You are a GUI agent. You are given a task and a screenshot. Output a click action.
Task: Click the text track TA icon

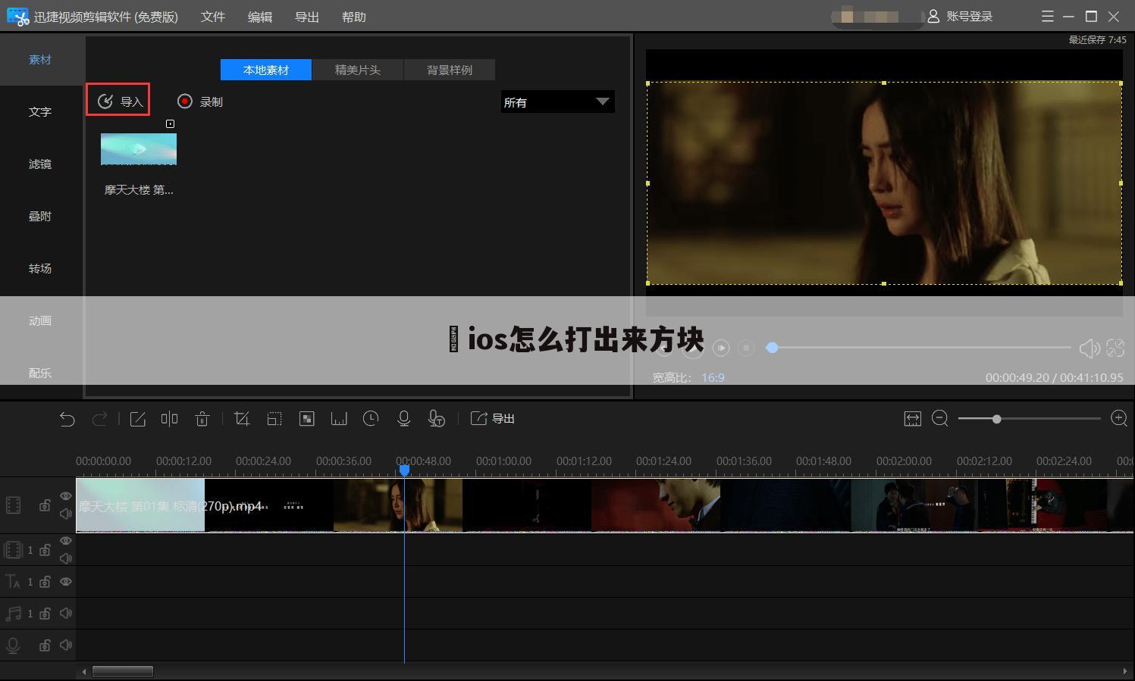coord(13,582)
